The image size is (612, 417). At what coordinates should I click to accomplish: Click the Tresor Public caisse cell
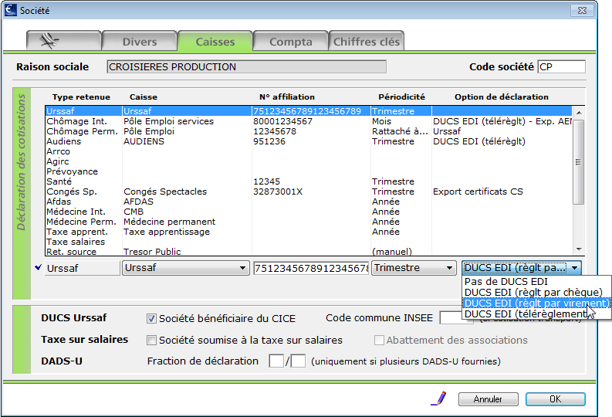tap(152, 252)
